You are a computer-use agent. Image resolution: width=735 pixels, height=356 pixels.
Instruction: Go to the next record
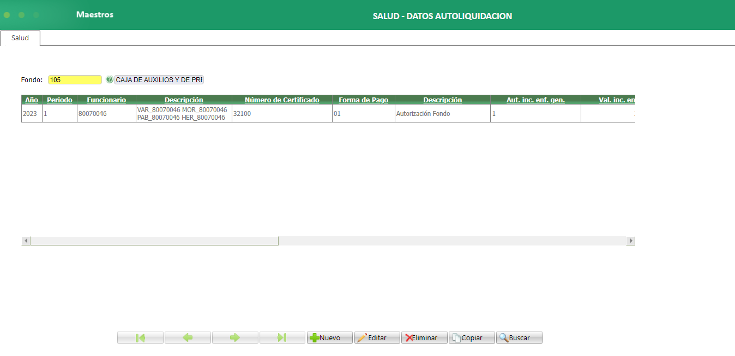click(x=235, y=337)
